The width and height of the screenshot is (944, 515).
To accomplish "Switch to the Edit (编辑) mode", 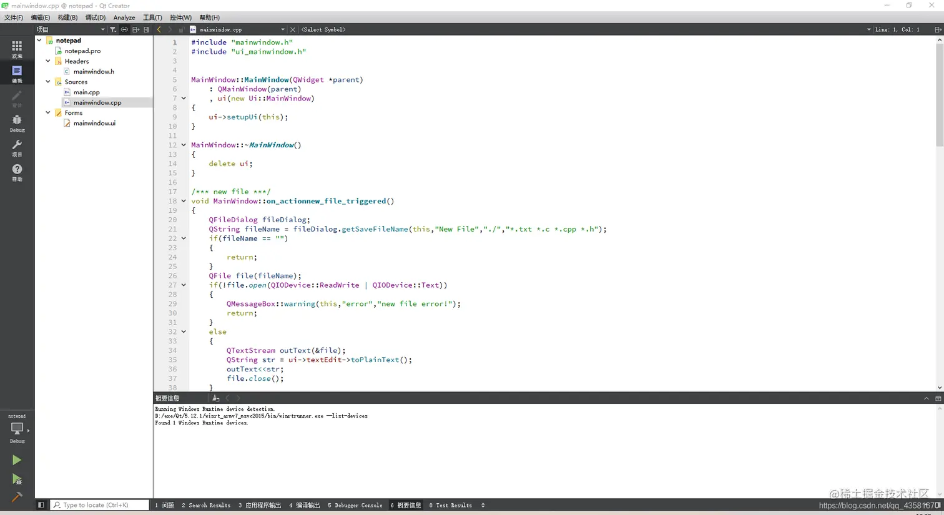I will coord(17,74).
